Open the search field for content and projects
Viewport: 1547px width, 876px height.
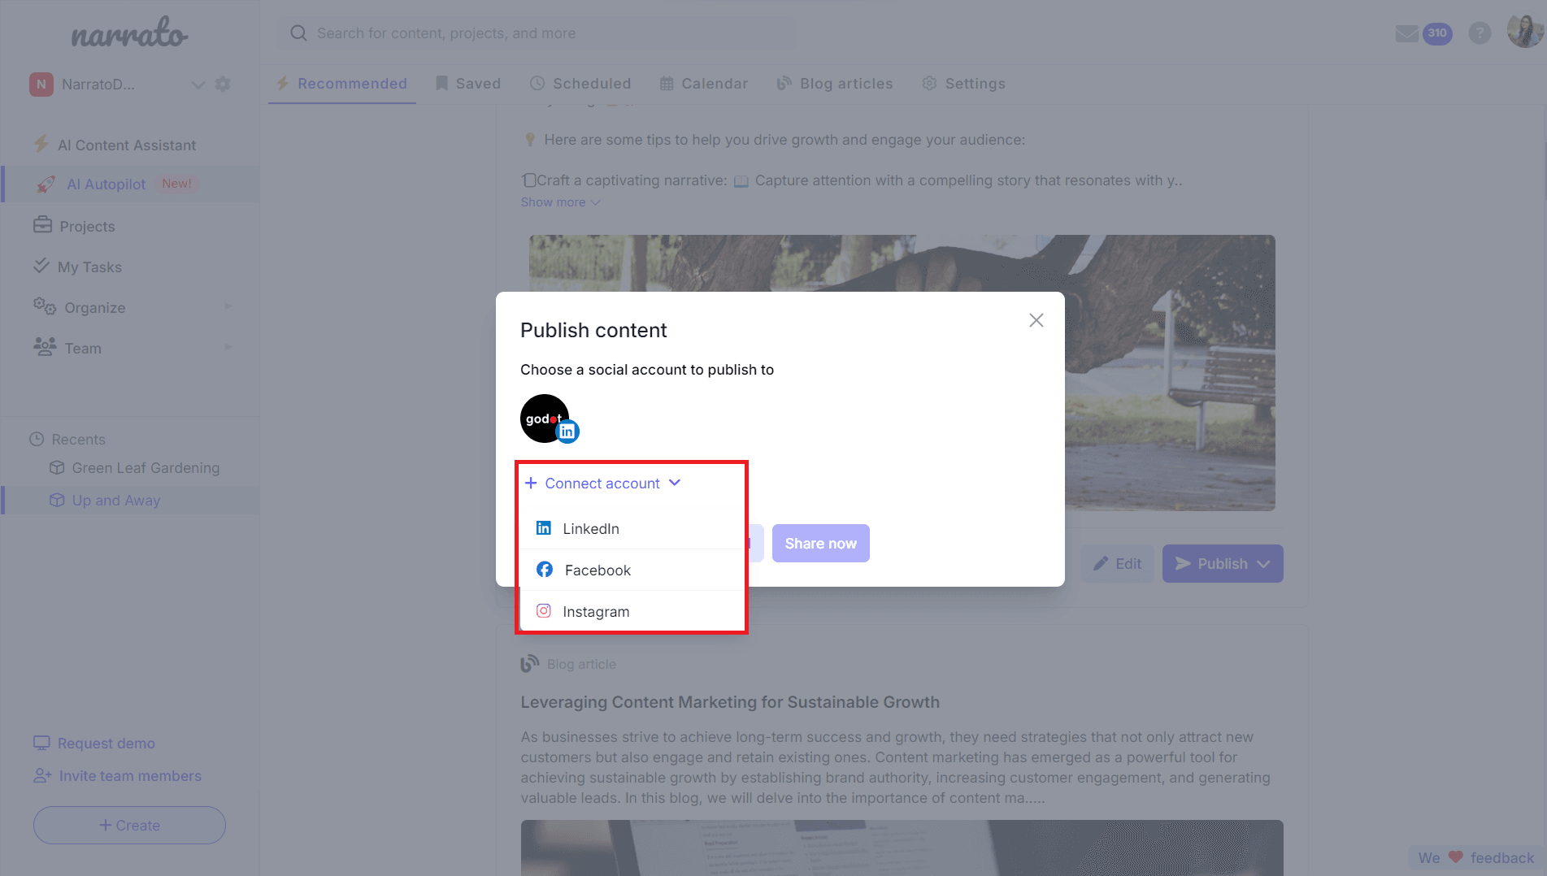point(537,33)
